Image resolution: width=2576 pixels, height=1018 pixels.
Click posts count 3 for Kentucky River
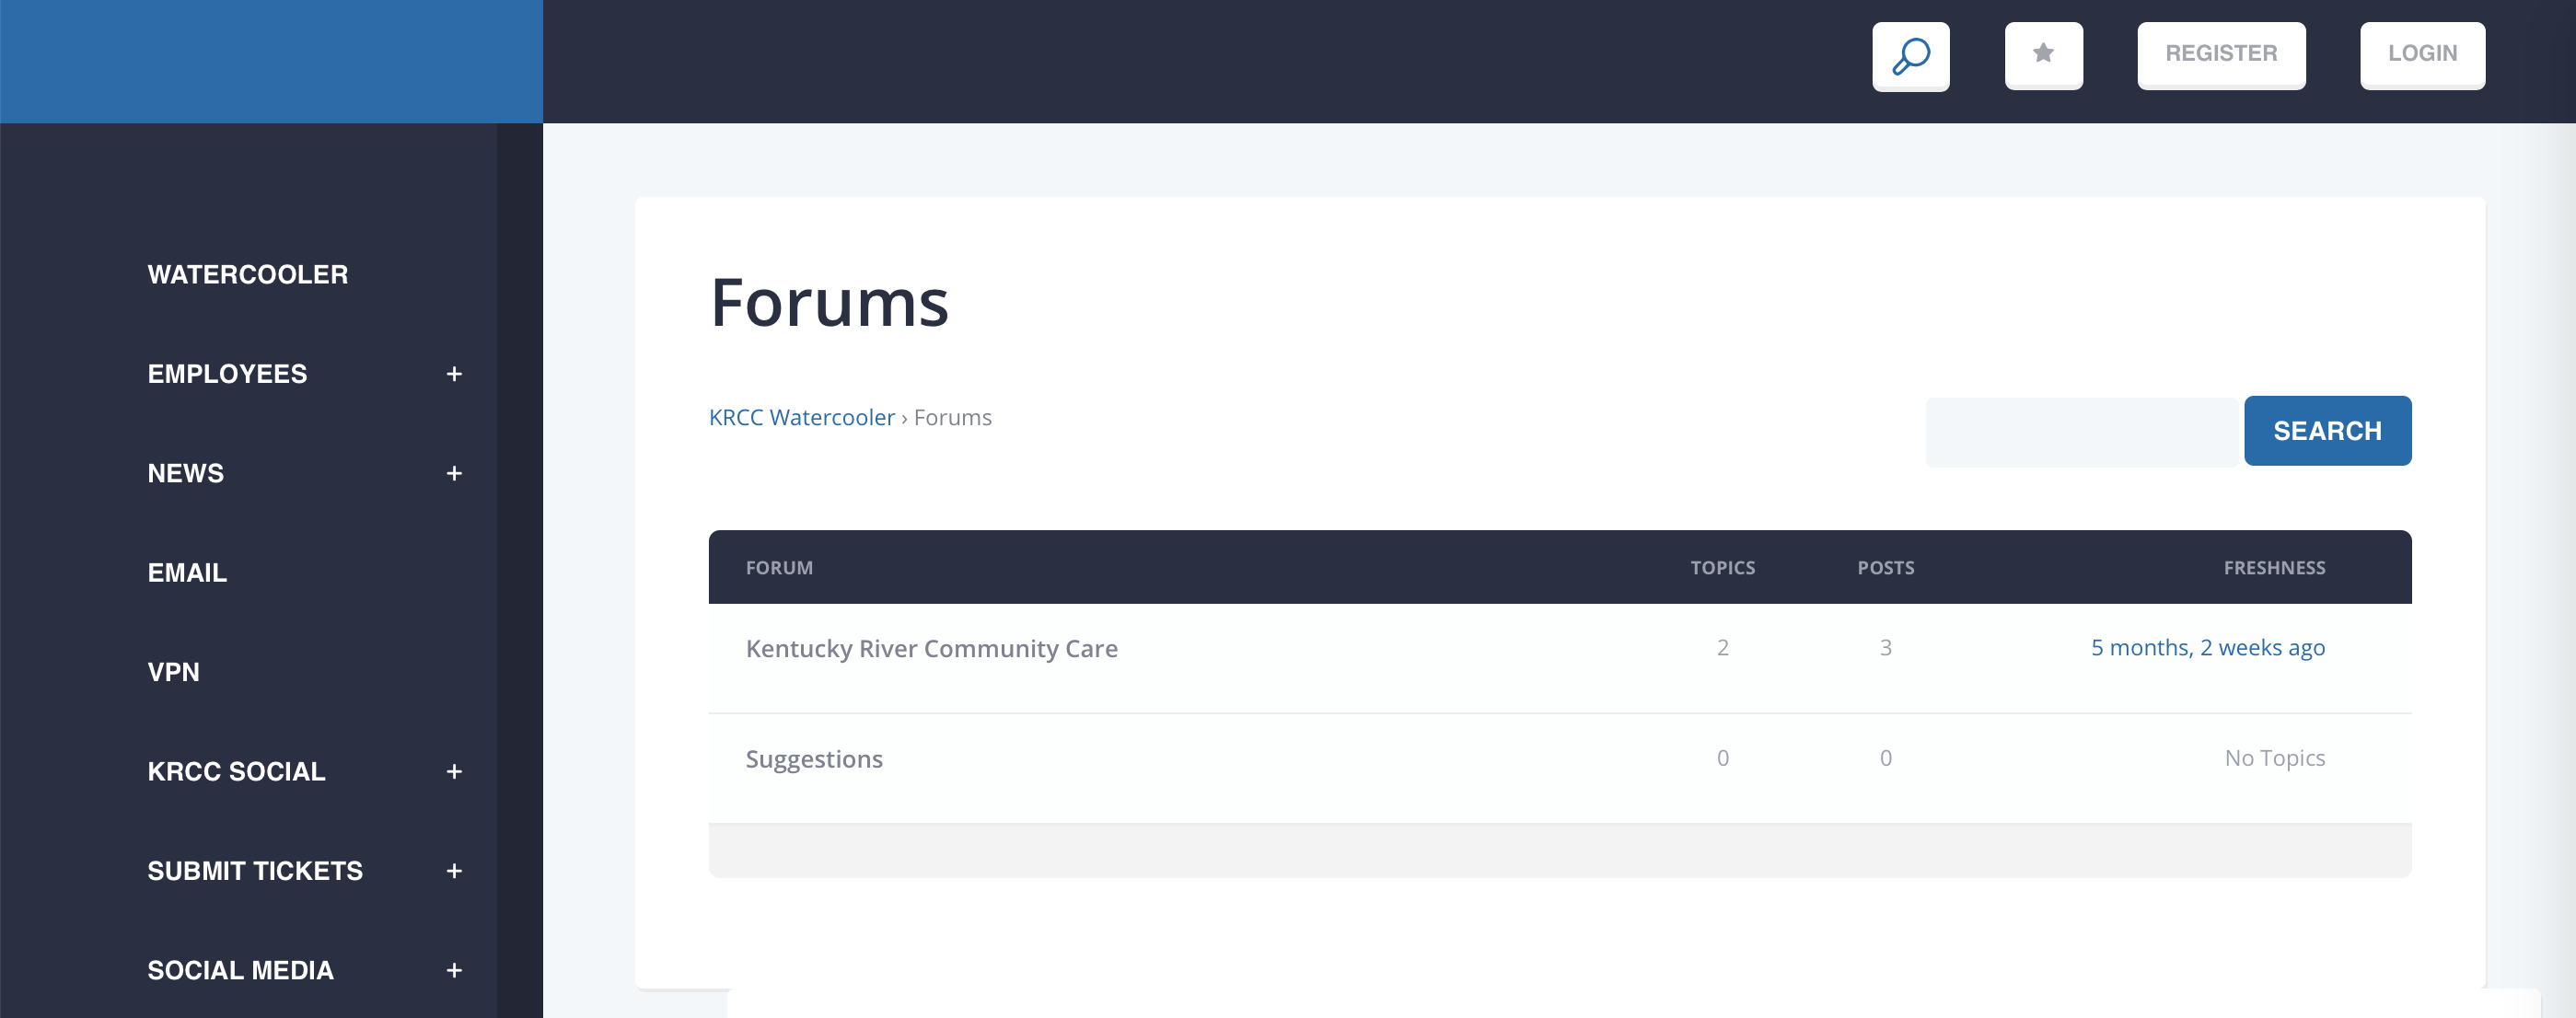1885,648
